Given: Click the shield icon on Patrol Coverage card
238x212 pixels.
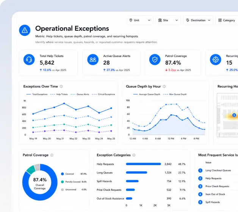Looking at the screenshot, I should tap(155, 59).
